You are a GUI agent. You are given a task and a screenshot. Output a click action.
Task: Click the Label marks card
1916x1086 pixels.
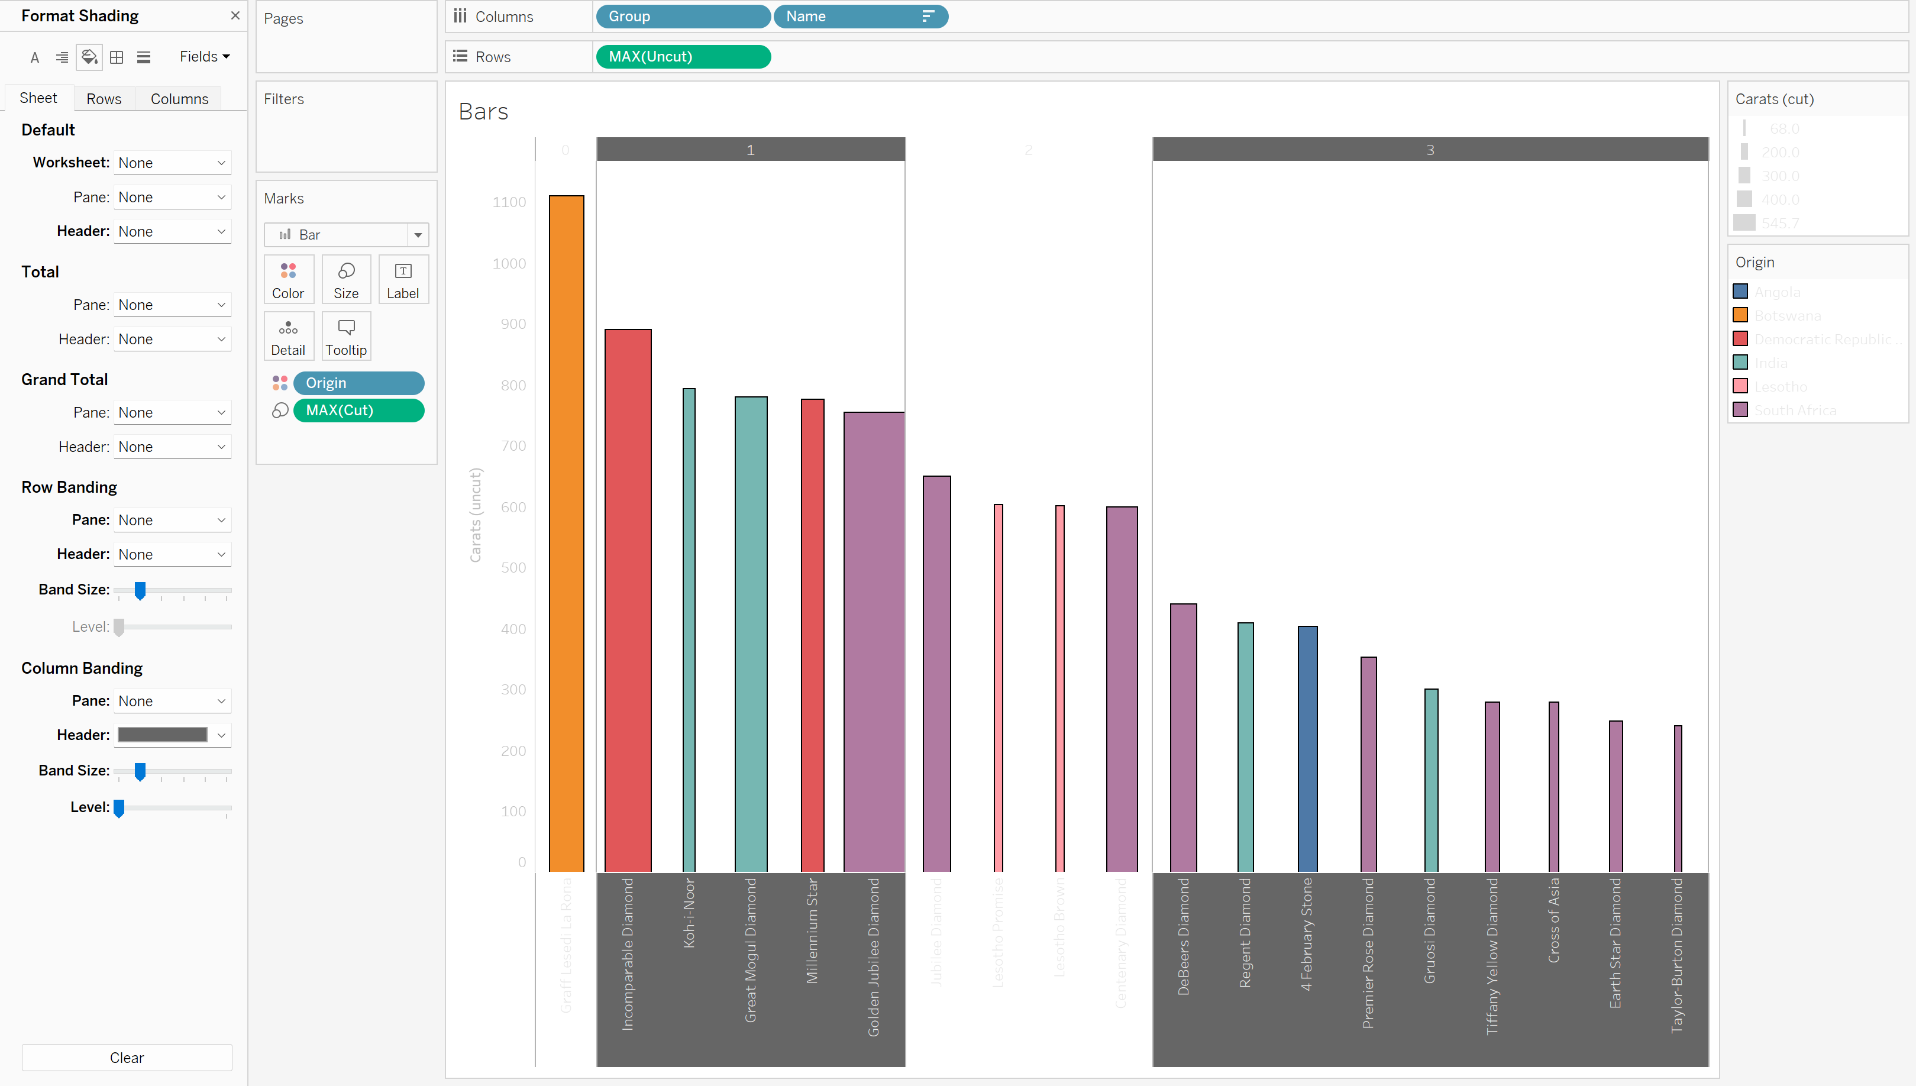click(x=403, y=280)
